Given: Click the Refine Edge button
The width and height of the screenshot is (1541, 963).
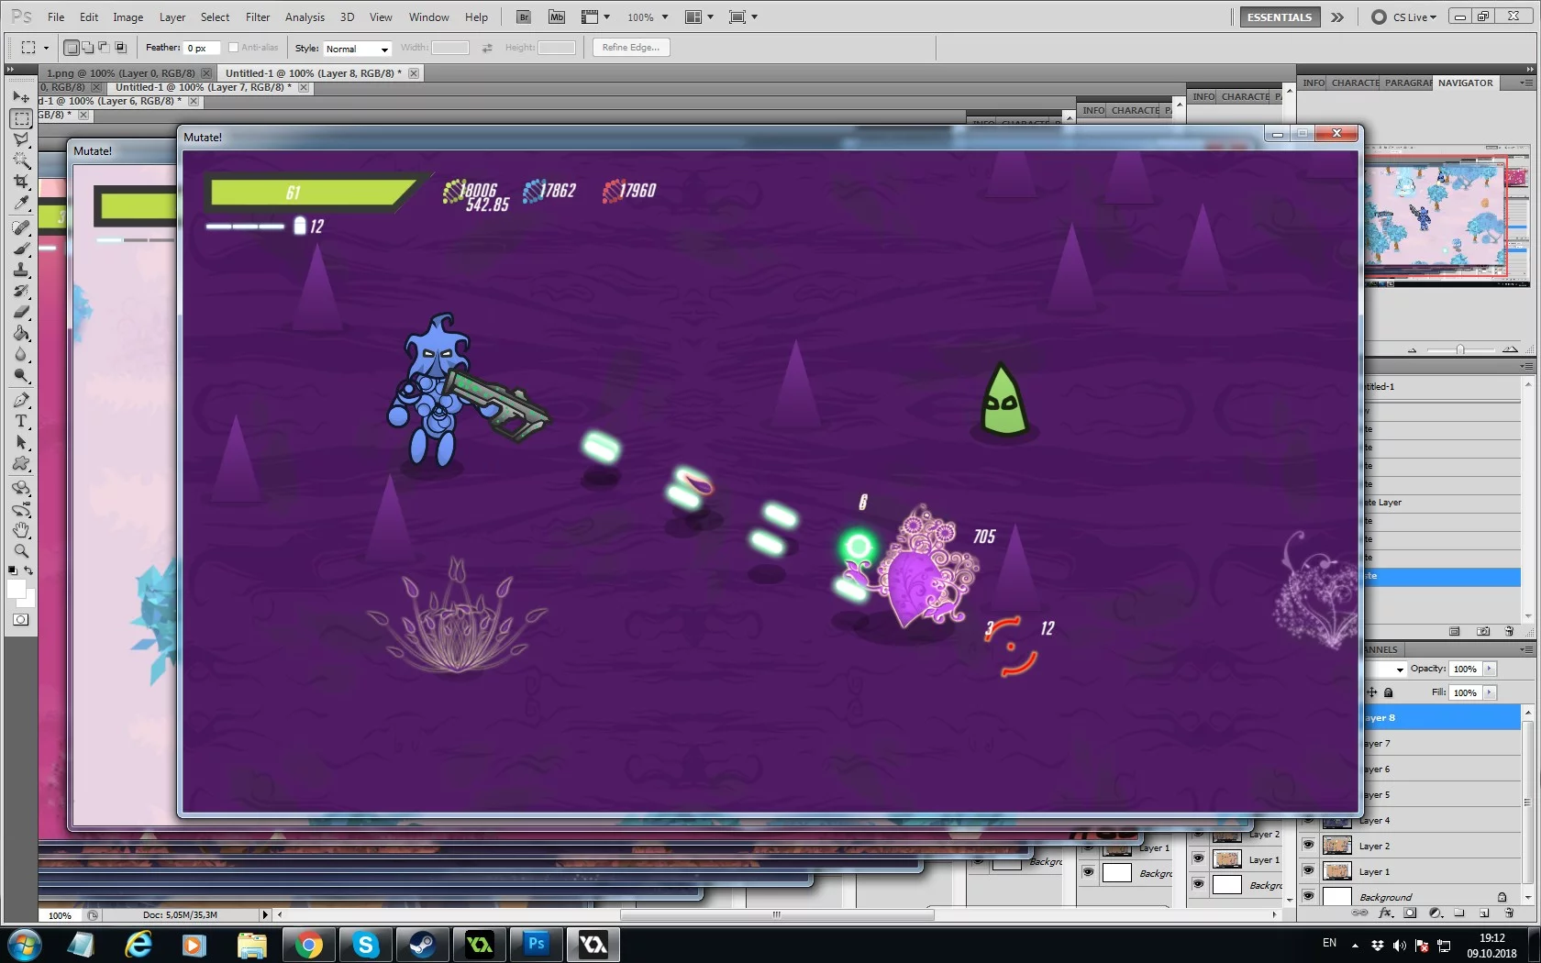Looking at the screenshot, I should pyautogui.click(x=631, y=48).
